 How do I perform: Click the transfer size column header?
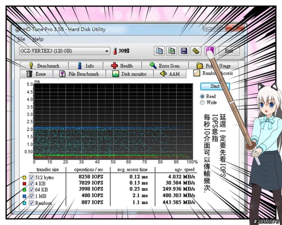tap(48, 170)
